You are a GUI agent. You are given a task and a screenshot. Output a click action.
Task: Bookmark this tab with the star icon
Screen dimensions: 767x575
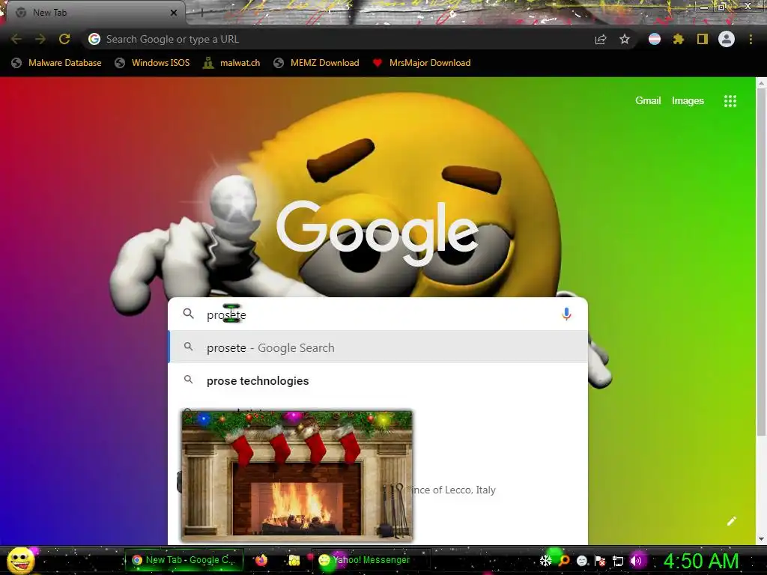[x=625, y=39]
